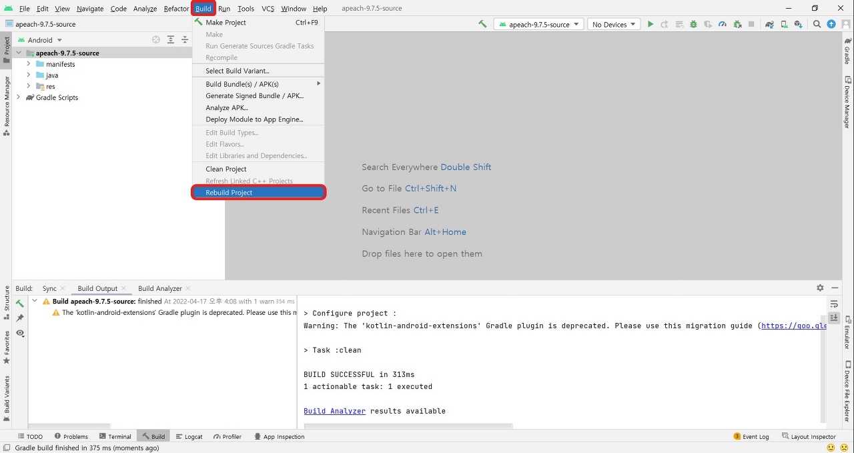The image size is (854, 453).
Task: Open the goo.gle migration guide link
Action: click(794, 326)
